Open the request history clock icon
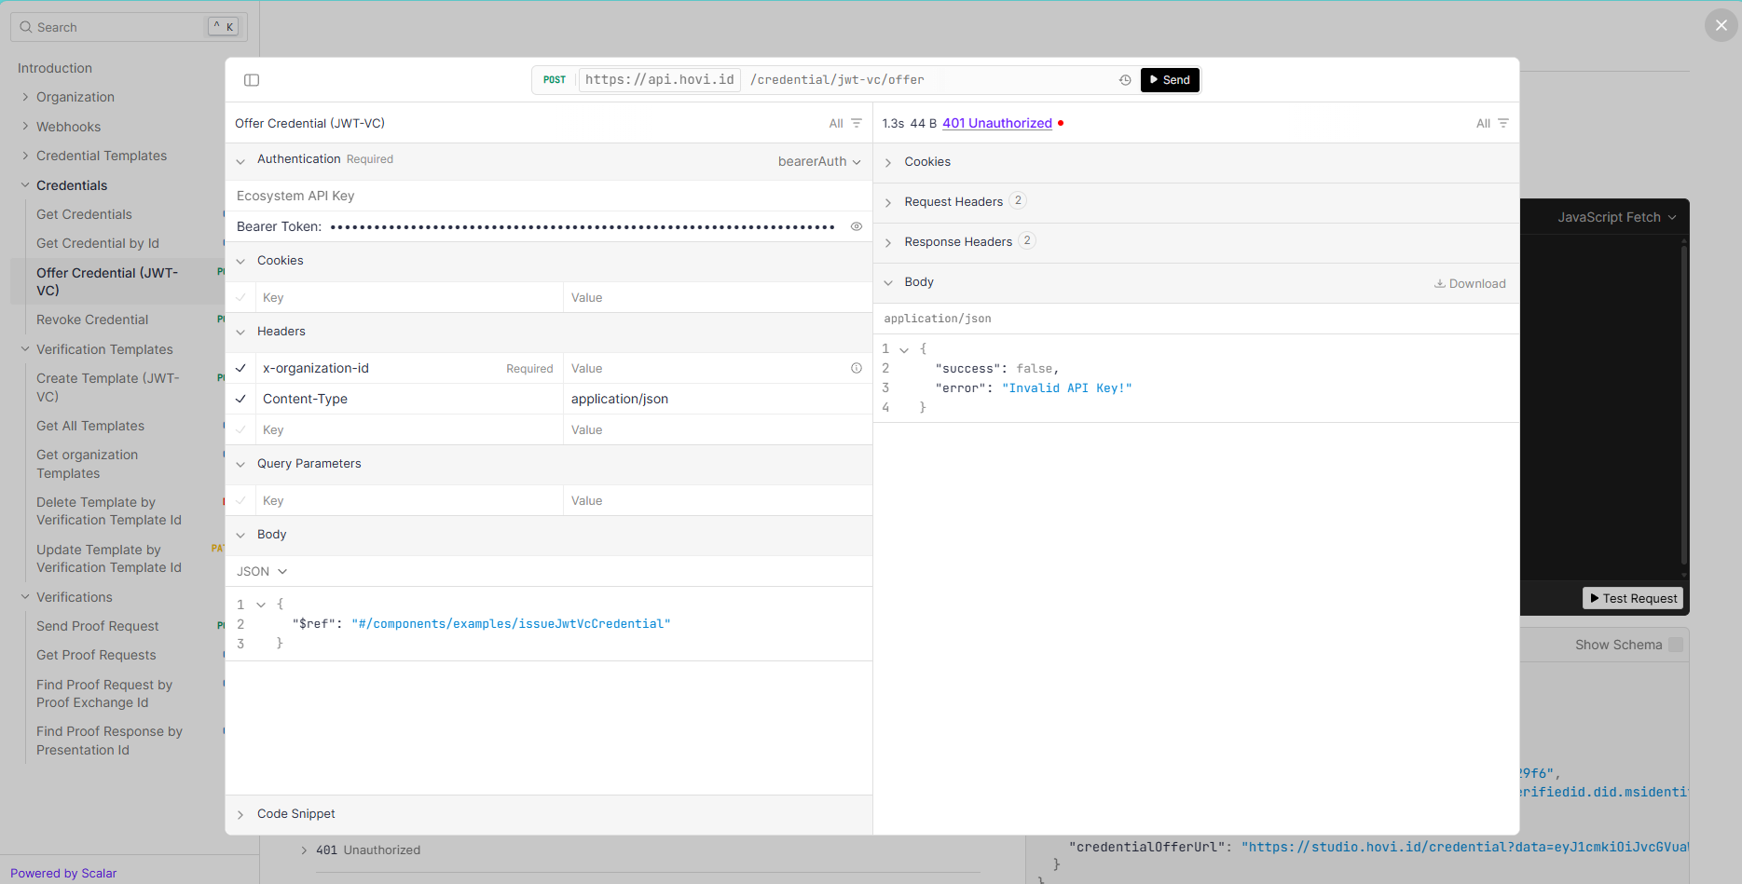The image size is (1742, 884). 1125,80
